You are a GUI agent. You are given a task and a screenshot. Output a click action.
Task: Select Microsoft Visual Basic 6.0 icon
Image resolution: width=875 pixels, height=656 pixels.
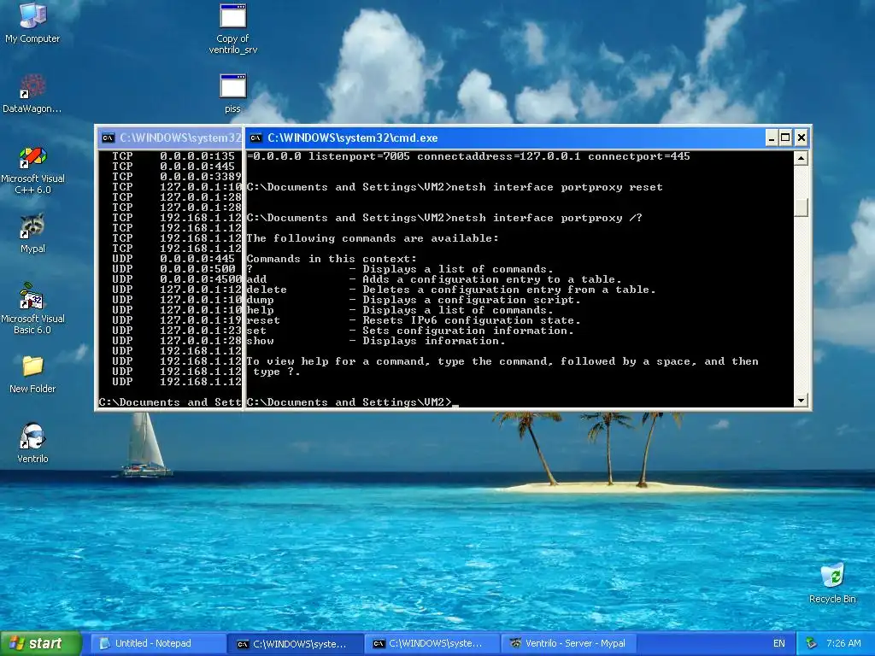pyautogui.click(x=32, y=308)
